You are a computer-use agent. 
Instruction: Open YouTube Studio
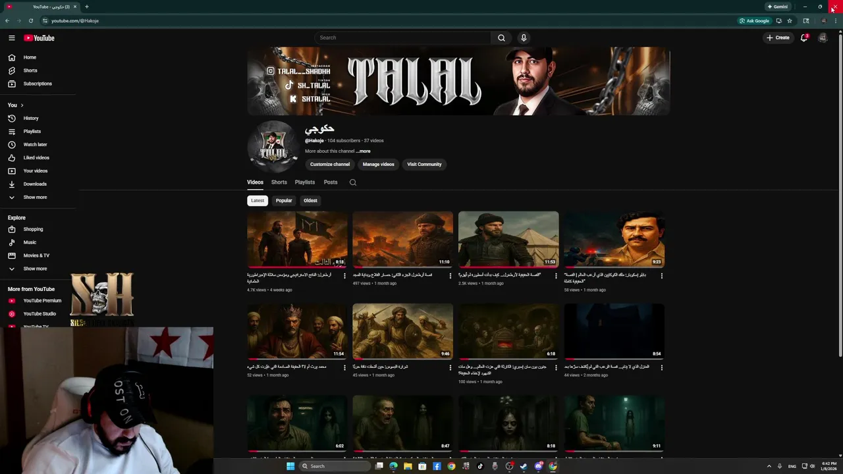point(38,314)
